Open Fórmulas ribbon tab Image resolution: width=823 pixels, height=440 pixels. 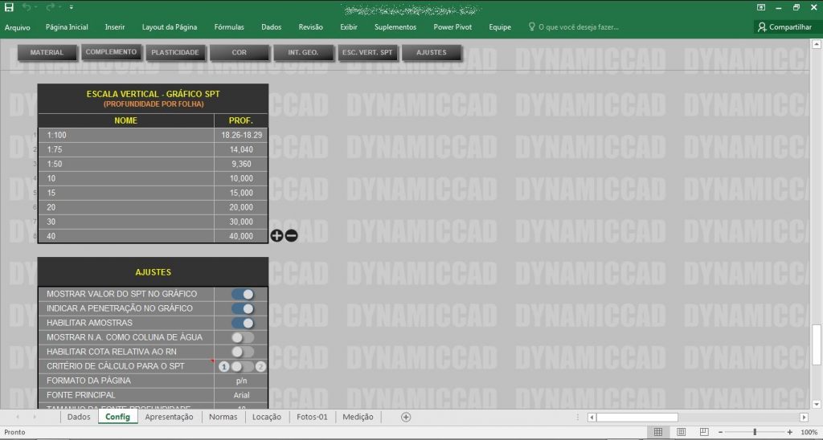click(229, 26)
